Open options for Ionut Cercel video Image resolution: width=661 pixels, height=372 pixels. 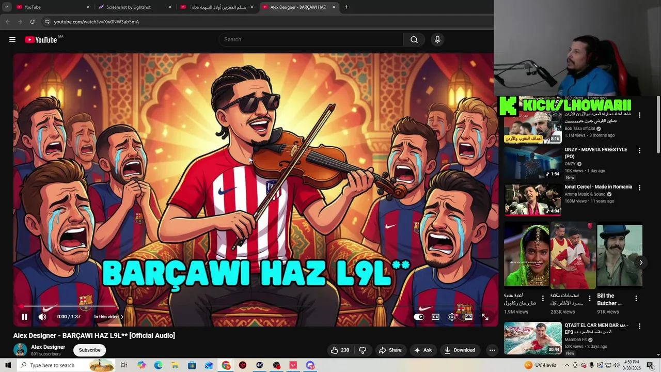639,188
